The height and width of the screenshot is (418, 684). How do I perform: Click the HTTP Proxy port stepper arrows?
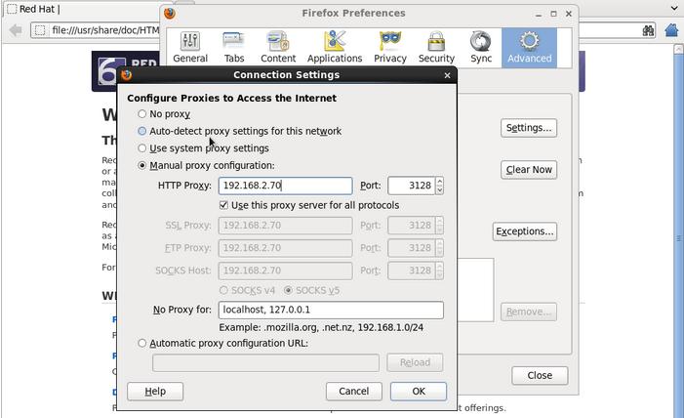pyautogui.click(x=439, y=186)
